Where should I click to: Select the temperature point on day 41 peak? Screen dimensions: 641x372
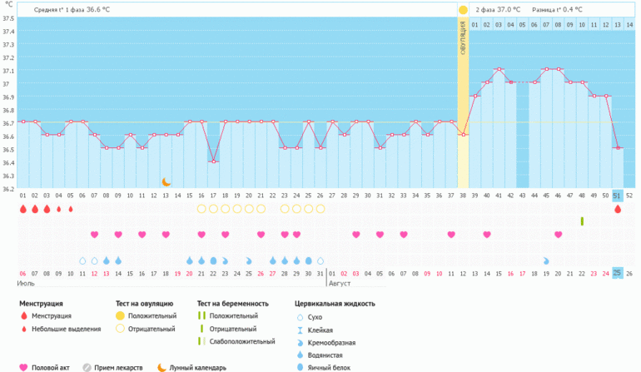499,69
